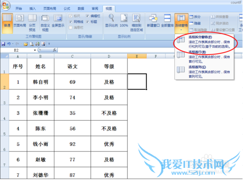The height and width of the screenshot is (180, 243).
Task: Select column F header
Action: pos(156,56)
